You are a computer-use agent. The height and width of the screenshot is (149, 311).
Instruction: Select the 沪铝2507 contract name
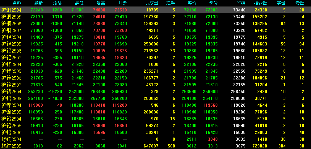click(x=11, y=57)
